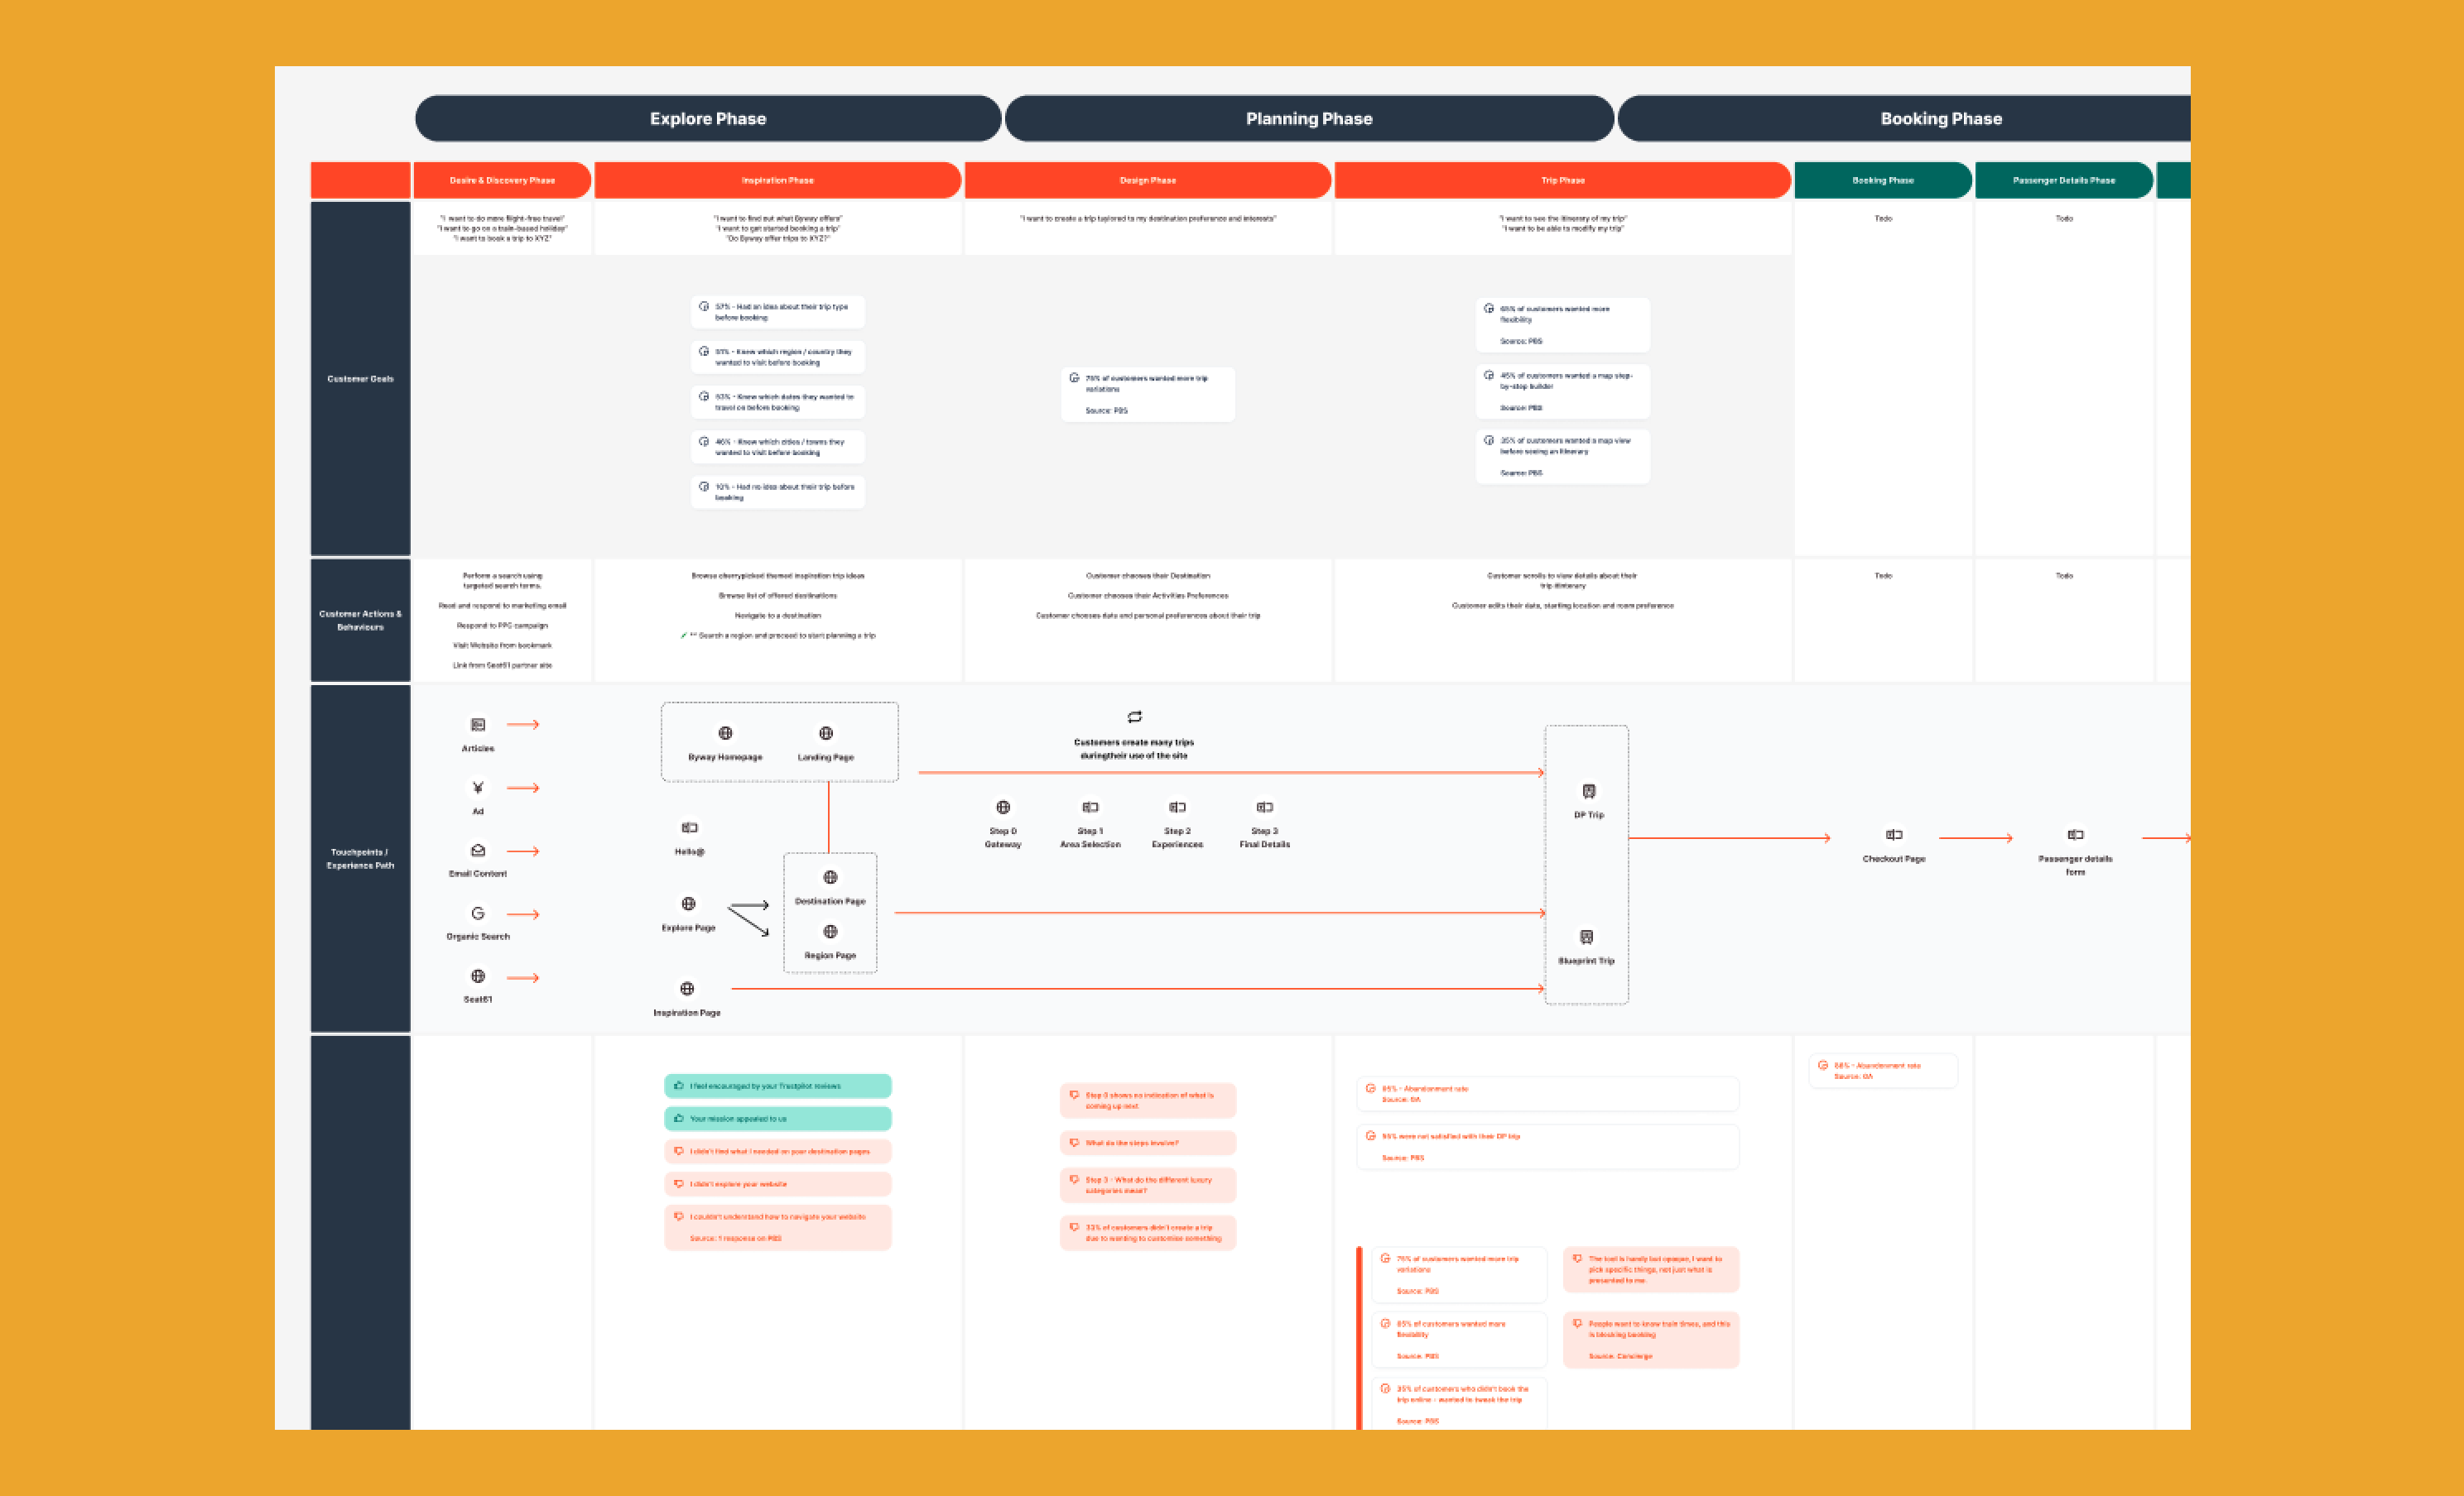Click the Byway Homepage globe icon
Image resolution: width=2464 pixels, height=1496 pixels.
click(725, 733)
